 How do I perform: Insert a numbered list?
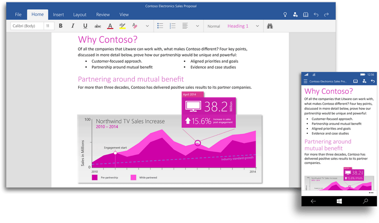(x=172, y=26)
